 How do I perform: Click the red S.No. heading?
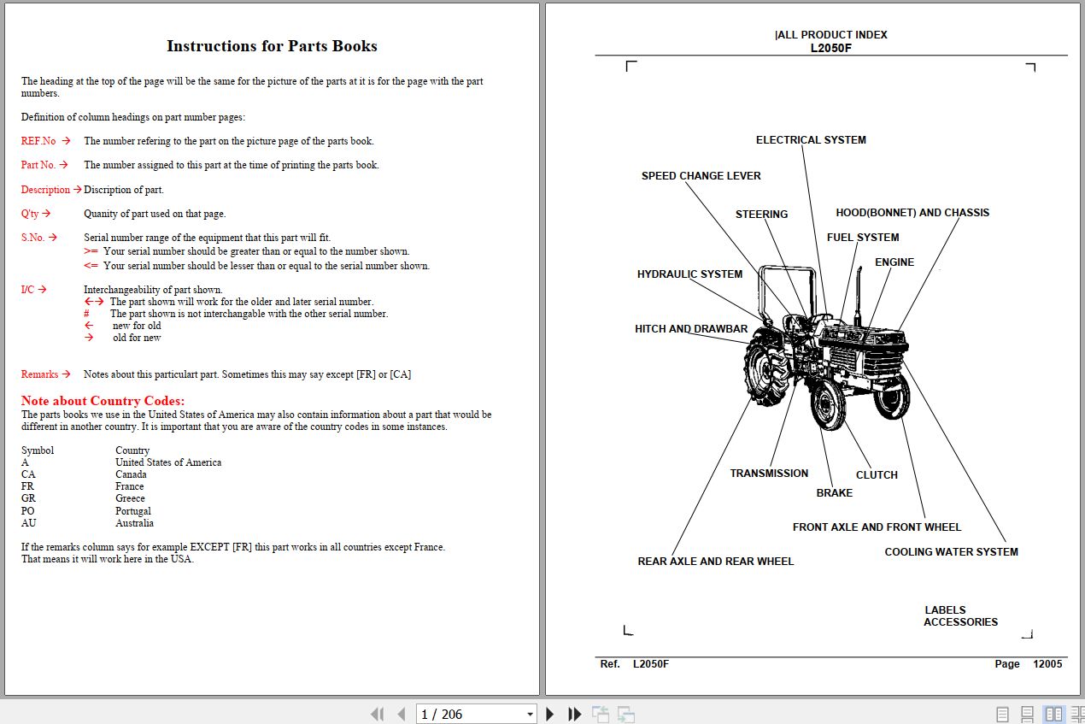(32, 238)
